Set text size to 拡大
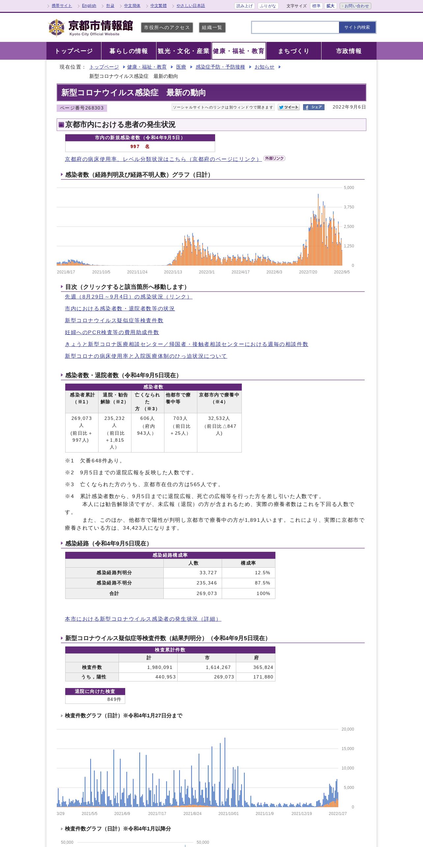Viewport: 423px width, 847px height. pos(330,6)
